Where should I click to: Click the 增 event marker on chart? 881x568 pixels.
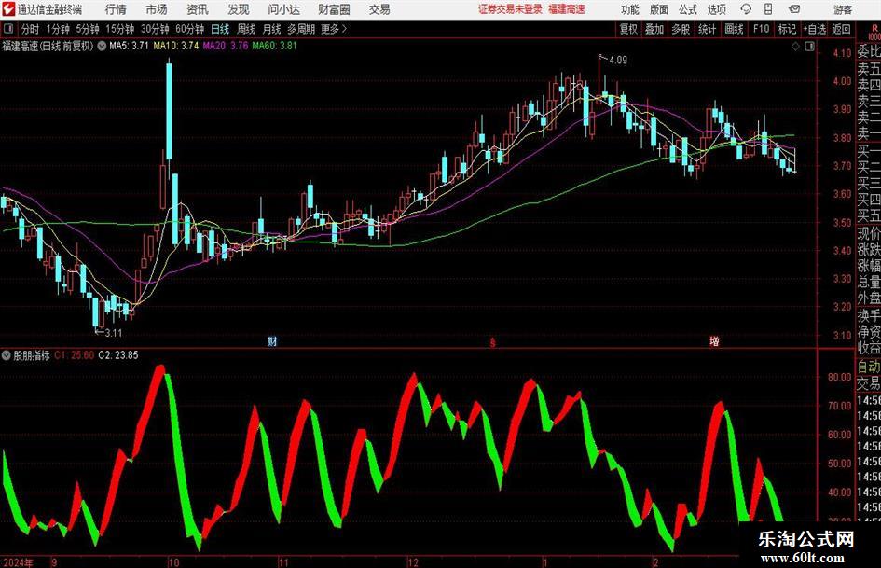[714, 340]
